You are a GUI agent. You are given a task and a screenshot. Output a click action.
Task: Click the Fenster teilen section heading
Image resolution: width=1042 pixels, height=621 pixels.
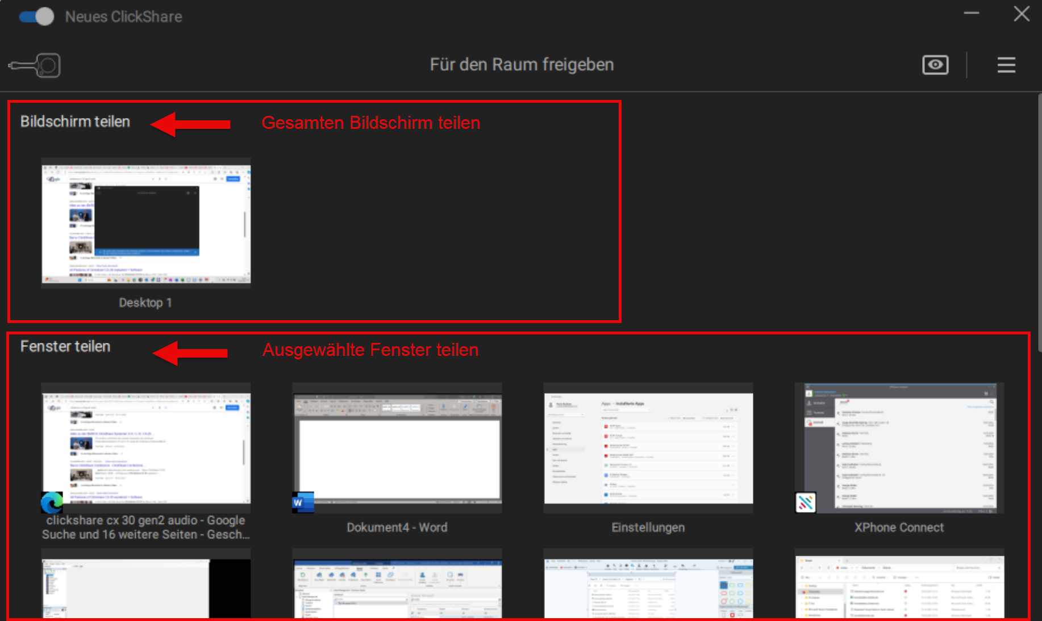pos(65,346)
